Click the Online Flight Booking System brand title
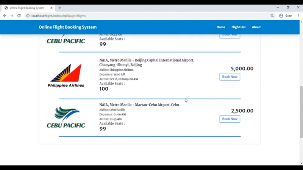Screen dimensions: 303x170 click(x=68, y=27)
